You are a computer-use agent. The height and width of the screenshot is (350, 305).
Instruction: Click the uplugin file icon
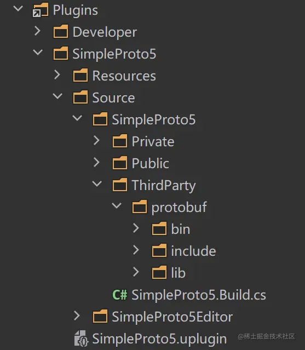81,338
